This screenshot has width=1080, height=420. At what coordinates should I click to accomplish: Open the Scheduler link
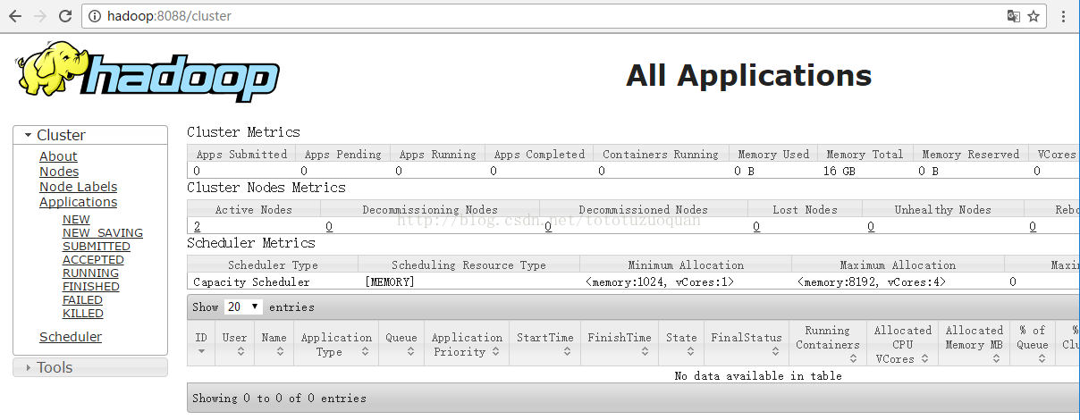pyautogui.click(x=71, y=337)
